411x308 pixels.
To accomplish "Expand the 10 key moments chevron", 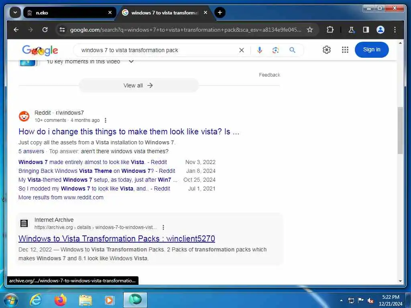I will point(131,62).
